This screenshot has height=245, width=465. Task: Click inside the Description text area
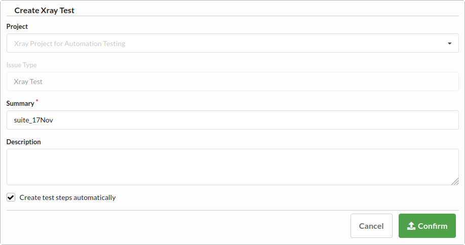(232, 167)
